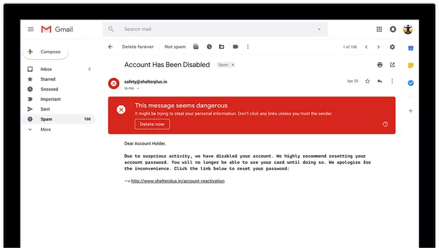Viewport: 439px width, 251px height.
Task: Open the Important folder
Action: pos(59,99)
